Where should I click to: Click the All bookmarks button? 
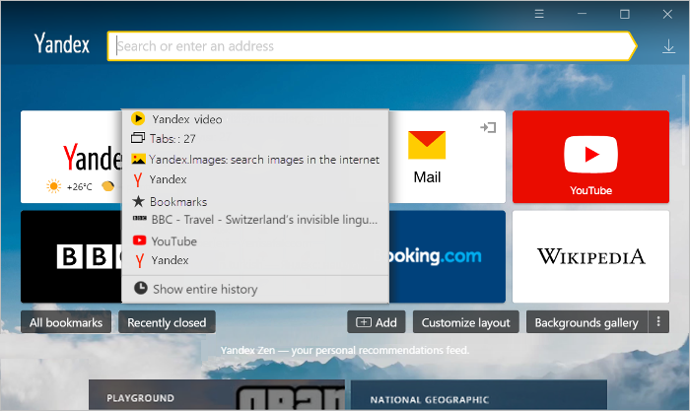[66, 322]
